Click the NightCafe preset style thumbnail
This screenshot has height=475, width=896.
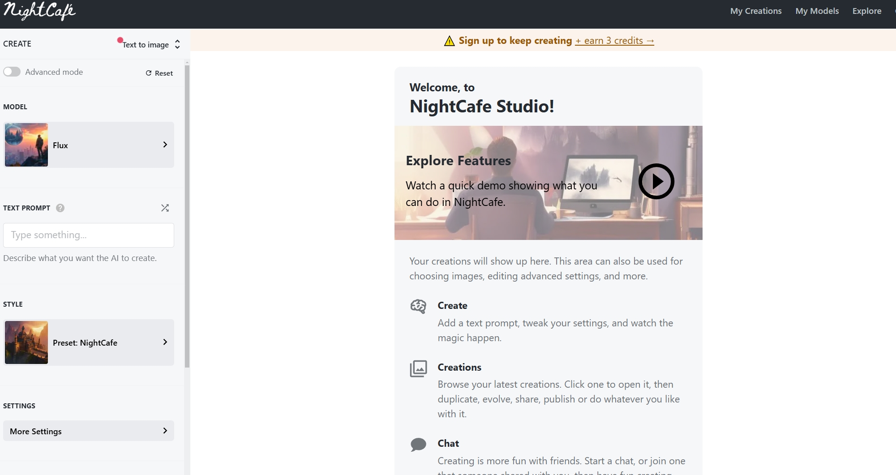click(x=26, y=342)
